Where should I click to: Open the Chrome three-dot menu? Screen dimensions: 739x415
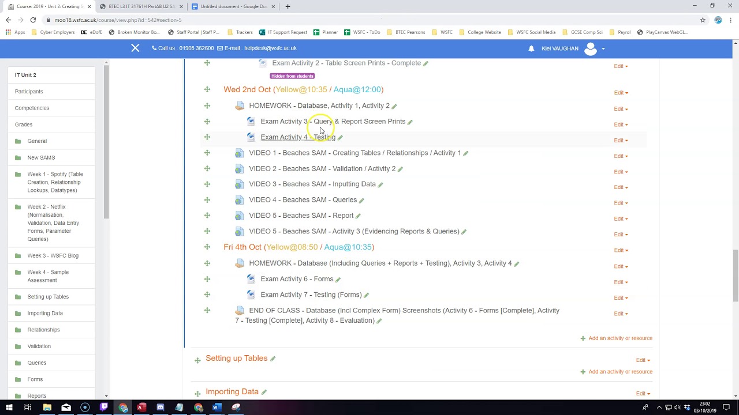731,20
